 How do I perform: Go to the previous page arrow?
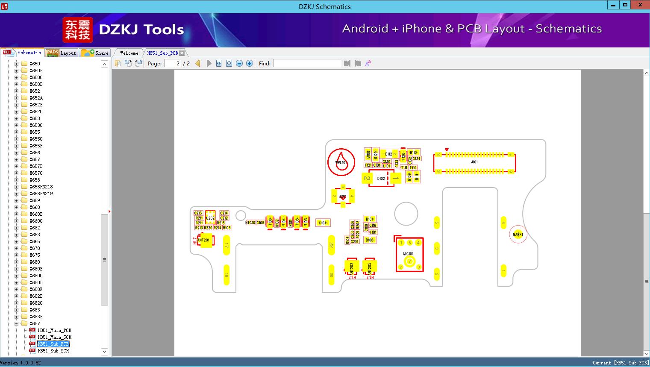tap(198, 63)
